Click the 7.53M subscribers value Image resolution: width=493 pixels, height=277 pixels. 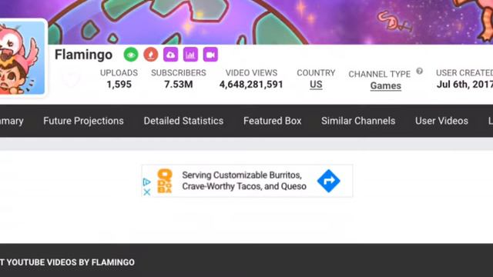(178, 85)
